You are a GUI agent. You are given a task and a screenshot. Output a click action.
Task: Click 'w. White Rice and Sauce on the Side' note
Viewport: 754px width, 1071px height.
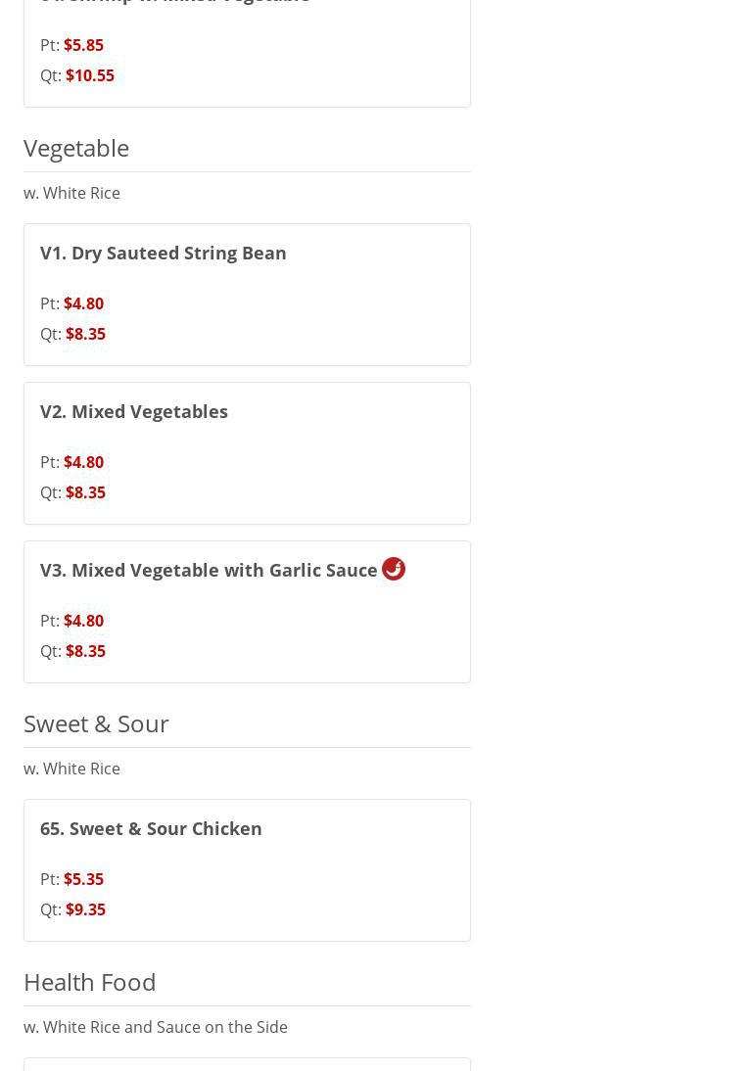[156, 1027]
